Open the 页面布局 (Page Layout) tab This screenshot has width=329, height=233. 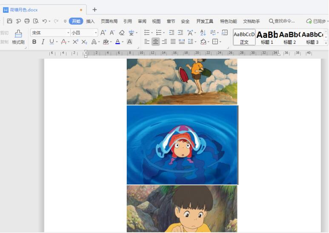click(x=109, y=21)
